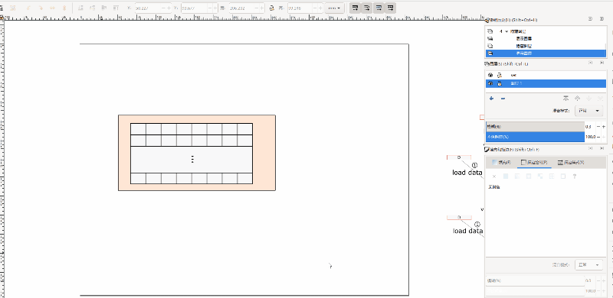The image size is (613, 298).
Task: Adjust the layer opacity slider
Action: (535, 137)
